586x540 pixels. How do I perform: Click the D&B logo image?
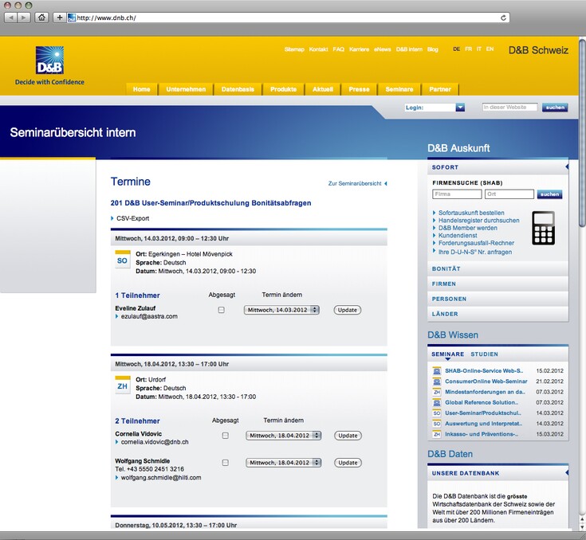49,60
